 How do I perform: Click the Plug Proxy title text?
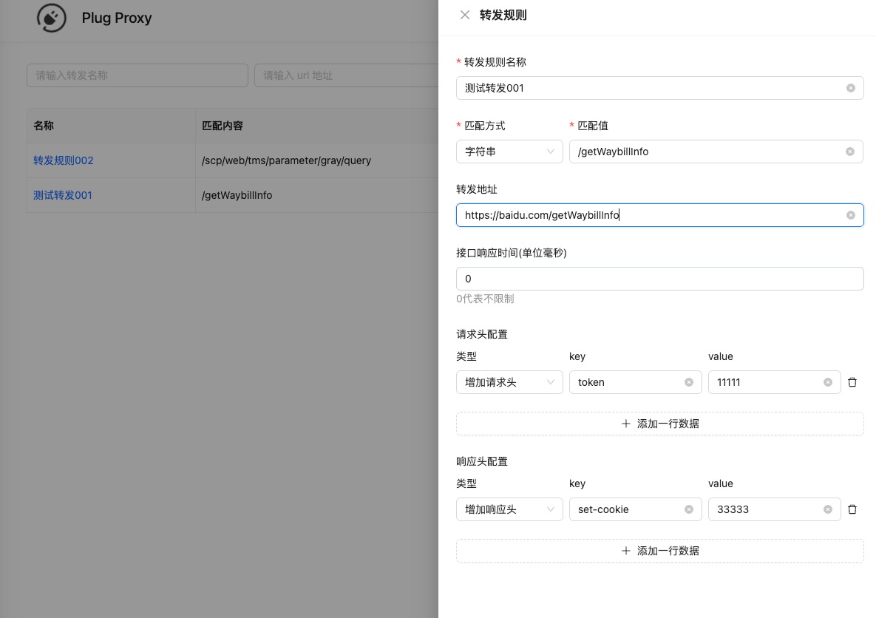117,18
